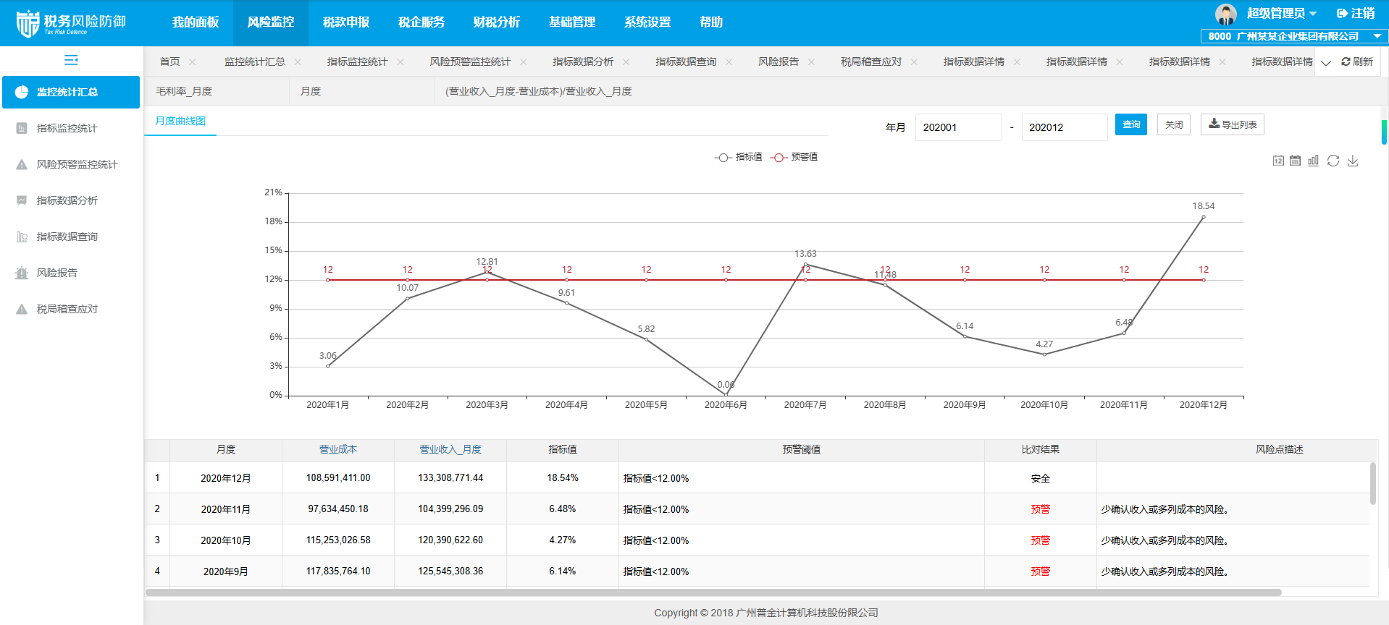The image size is (1389, 625).
Task: Click the 刷新 refresh button
Action: [x=1357, y=61]
